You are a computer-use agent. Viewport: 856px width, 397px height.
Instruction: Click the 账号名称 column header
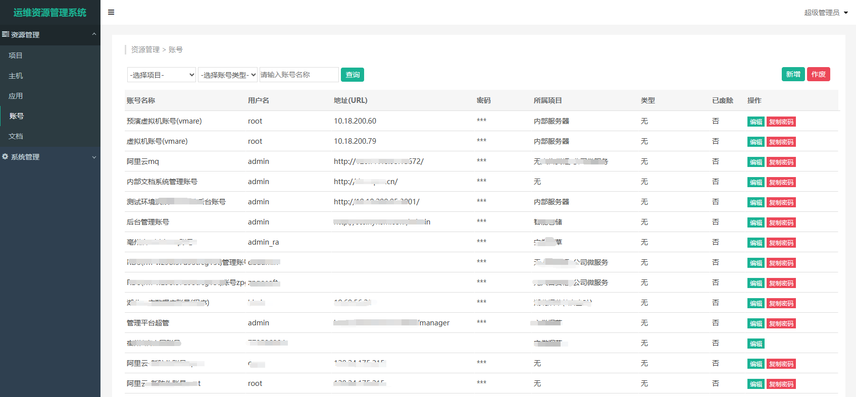coord(141,100)
